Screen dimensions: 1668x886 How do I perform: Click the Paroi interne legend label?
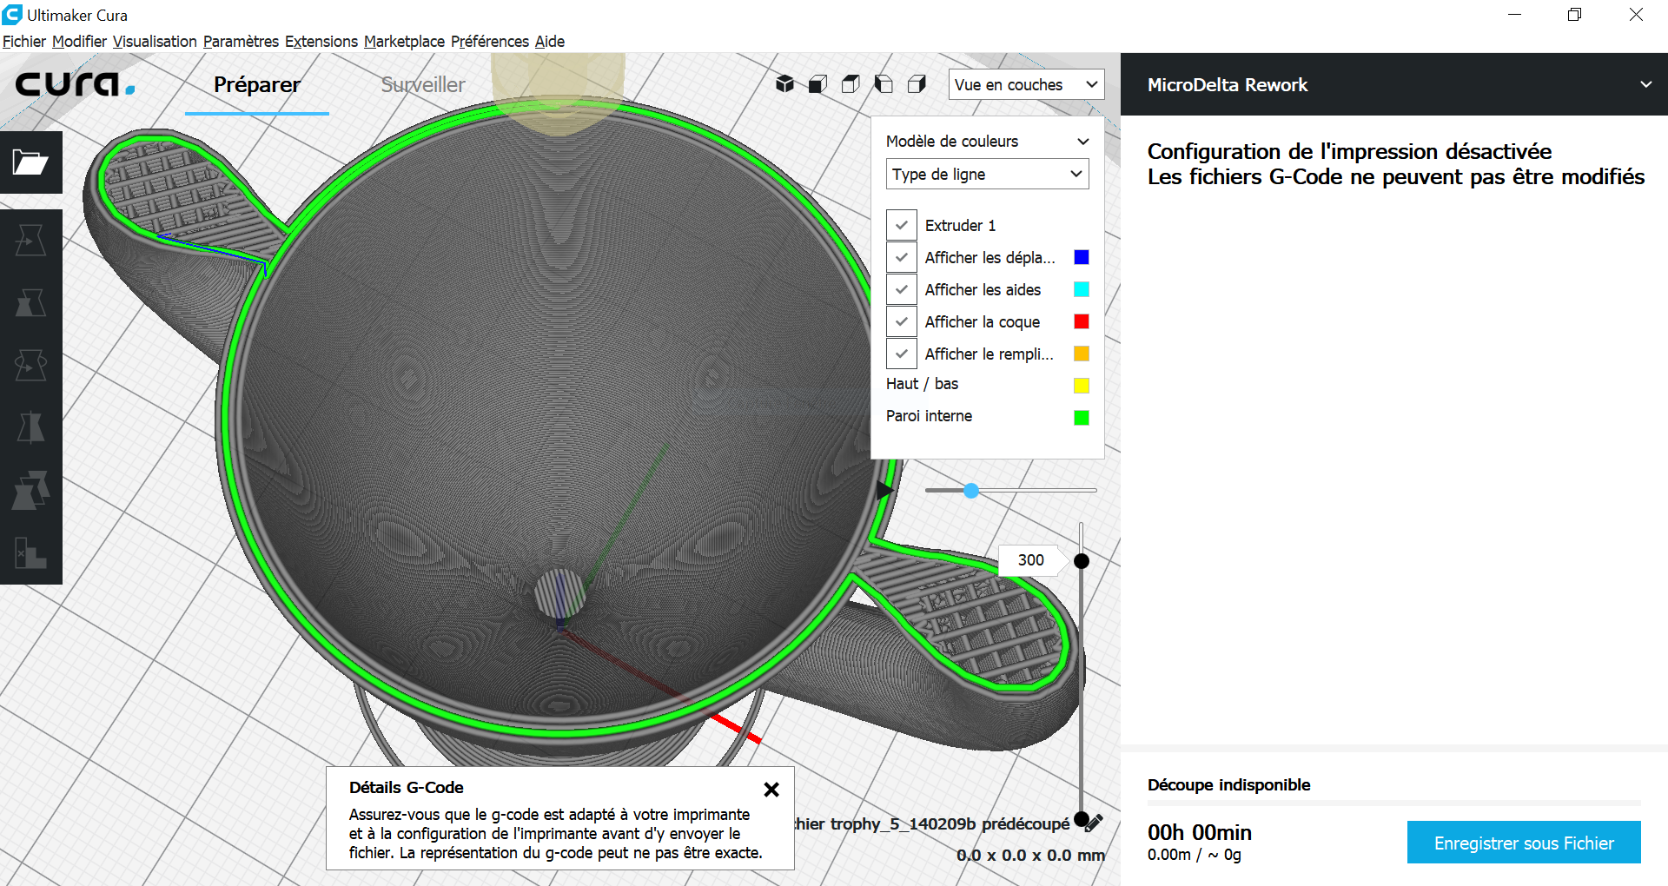[x=929, y=416]
